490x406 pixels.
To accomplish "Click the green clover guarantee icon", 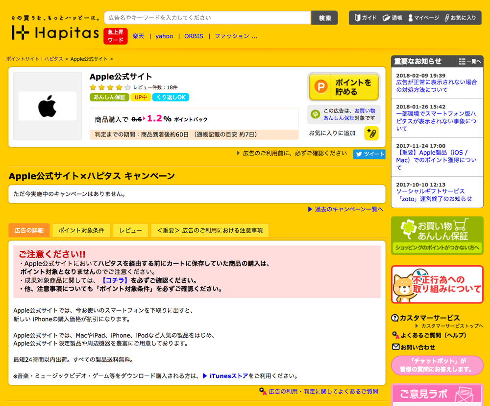I will click(x=315, y=114).
